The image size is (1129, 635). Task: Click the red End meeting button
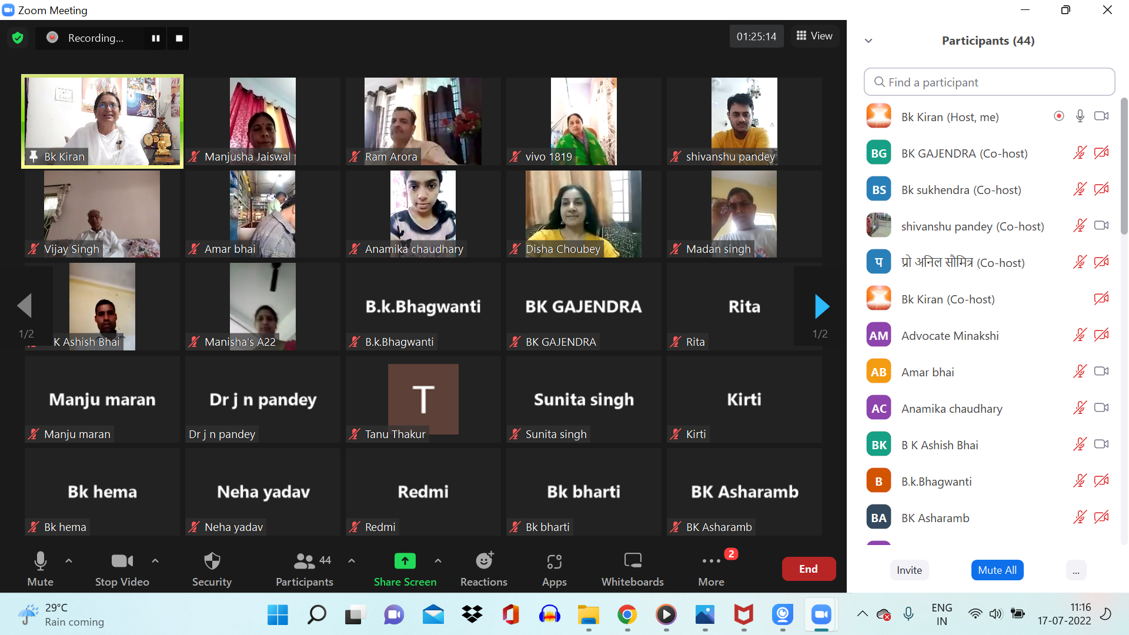click(809, 569)
